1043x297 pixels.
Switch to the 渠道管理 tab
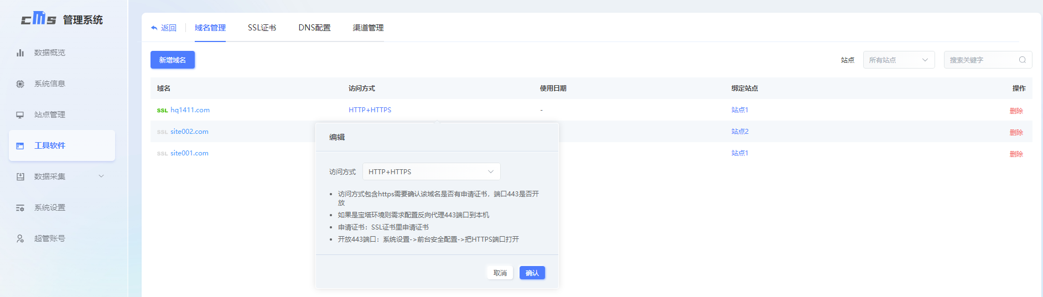(x=368, y=28)
